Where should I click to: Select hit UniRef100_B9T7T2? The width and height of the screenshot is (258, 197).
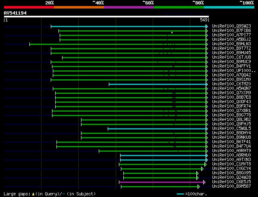[x=231, y=49]
